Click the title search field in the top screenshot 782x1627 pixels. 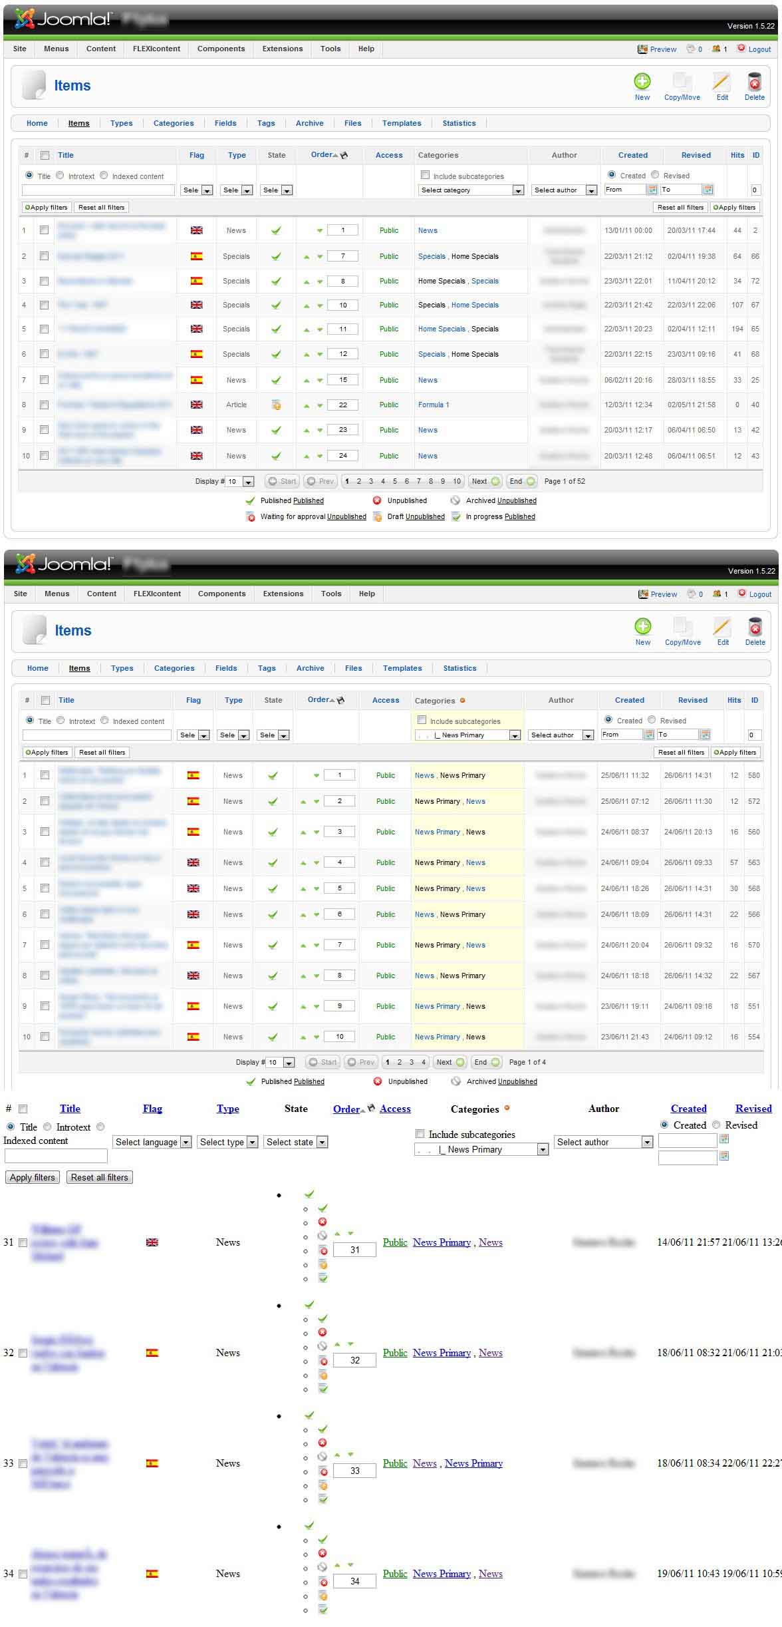[98, 190]
